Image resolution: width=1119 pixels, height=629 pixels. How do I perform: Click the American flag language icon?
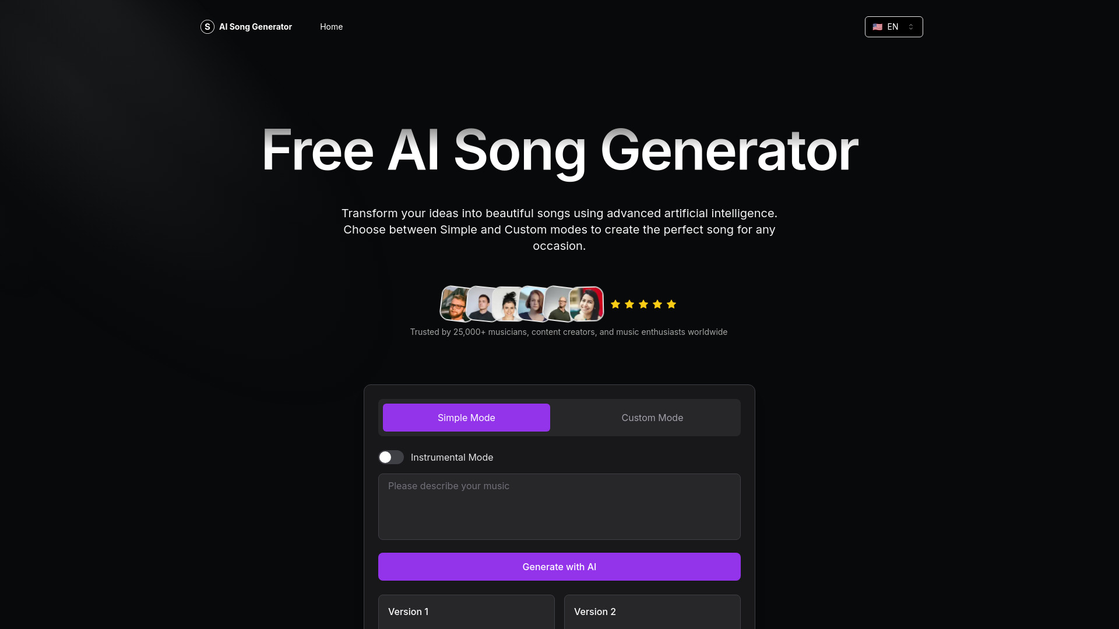[x=878, y=26]
